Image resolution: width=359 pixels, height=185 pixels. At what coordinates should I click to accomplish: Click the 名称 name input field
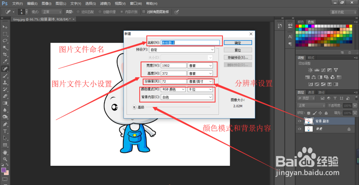190,43
